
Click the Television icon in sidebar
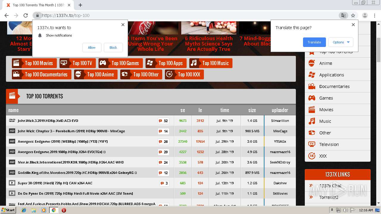click(x=312, y=144)
